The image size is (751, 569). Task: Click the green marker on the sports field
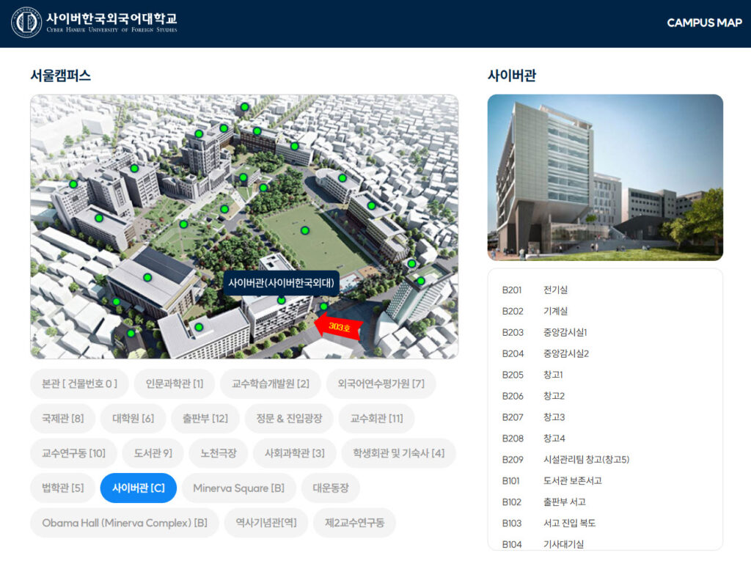tap(305, 230)
